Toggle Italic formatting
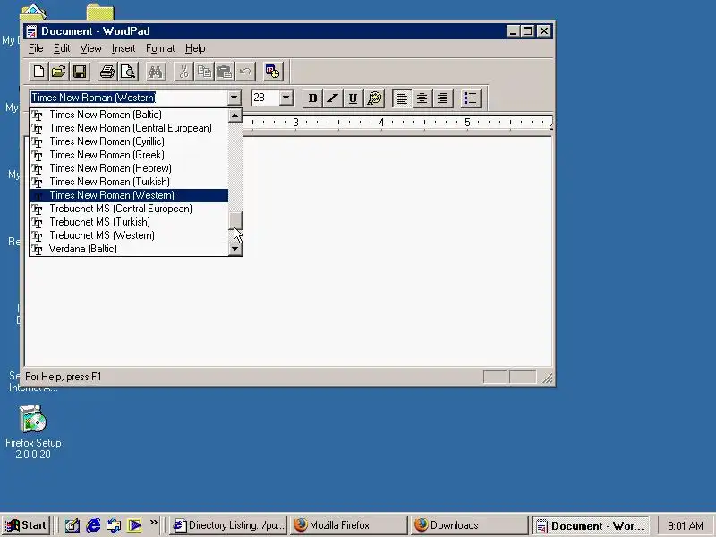Viewport: 716px width, 537px height. tap(333, 98)
